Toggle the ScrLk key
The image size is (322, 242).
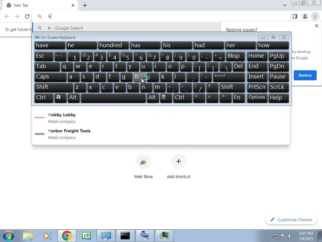pyautogui.click(x=279, y=88)
